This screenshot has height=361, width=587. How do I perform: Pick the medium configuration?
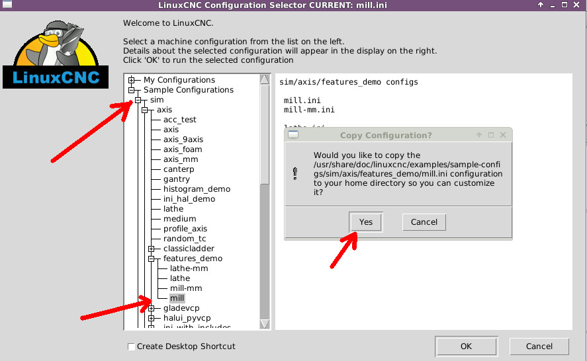coord(180,219)
